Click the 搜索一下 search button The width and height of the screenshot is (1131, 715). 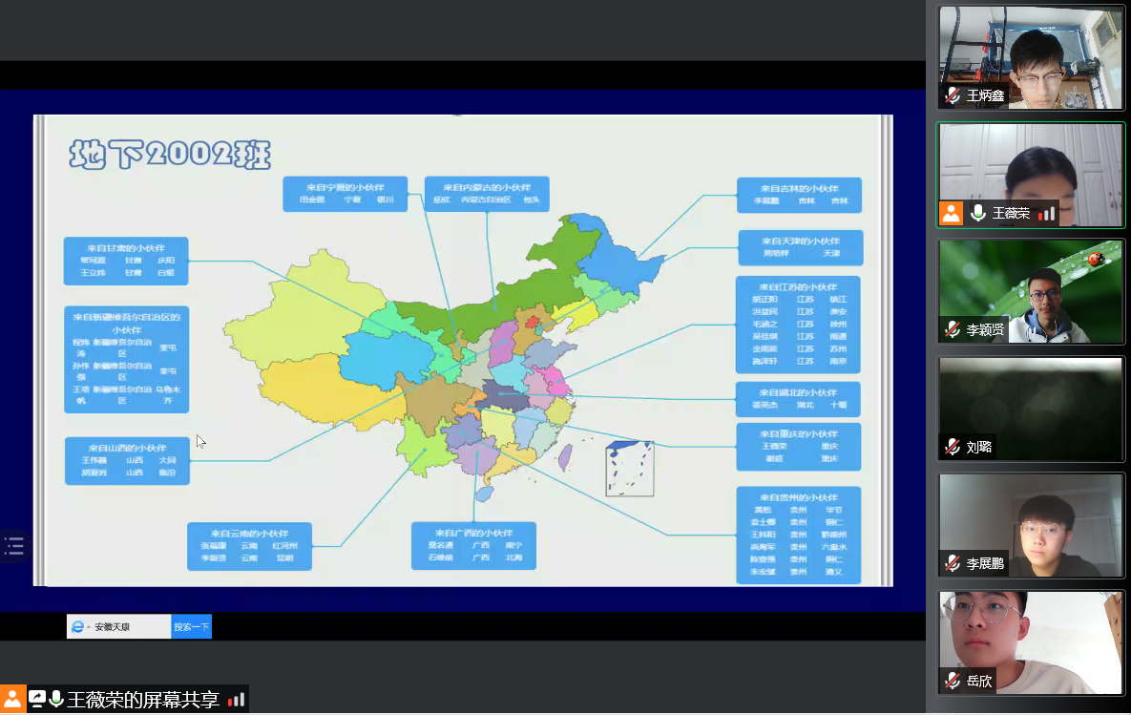[x=192, y=627]
